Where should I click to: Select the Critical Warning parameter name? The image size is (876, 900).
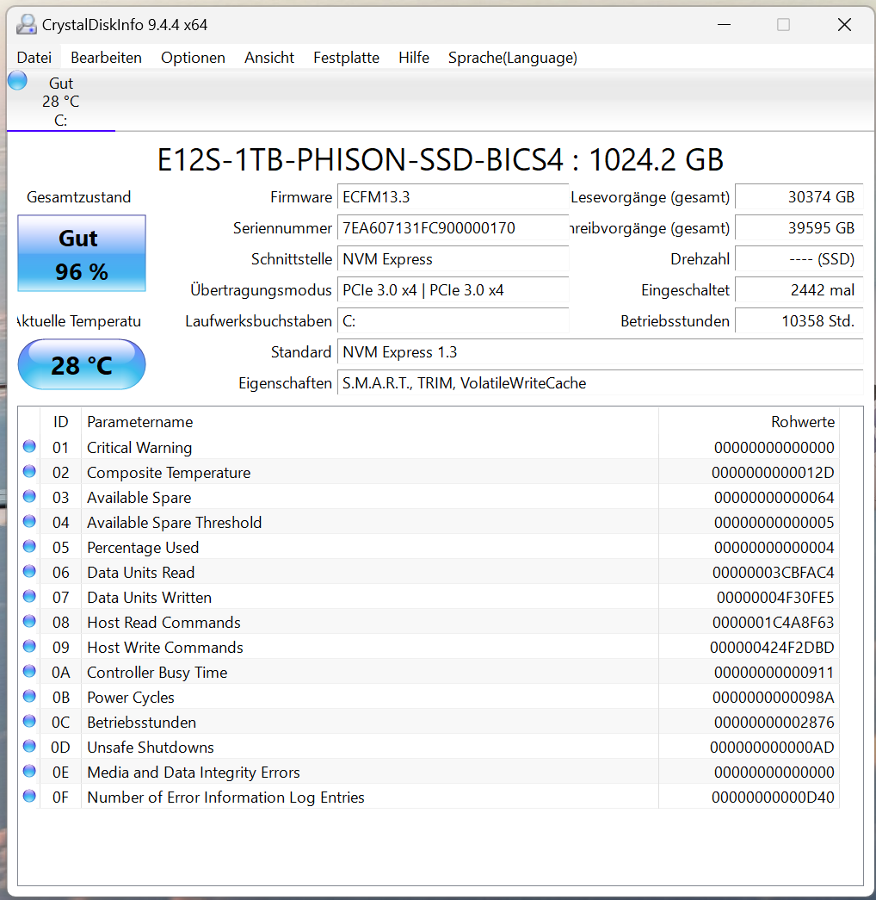coord(139,448)
